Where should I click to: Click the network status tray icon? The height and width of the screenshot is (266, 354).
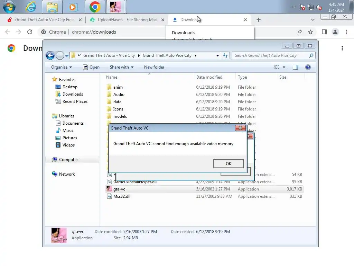[311, 7]
